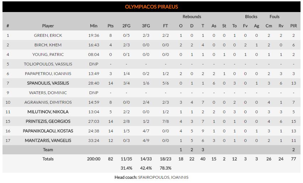Viewport: 303px width, 183px height.
Task: Open Waters, Dominic player entry
Action: coord(48,93)
